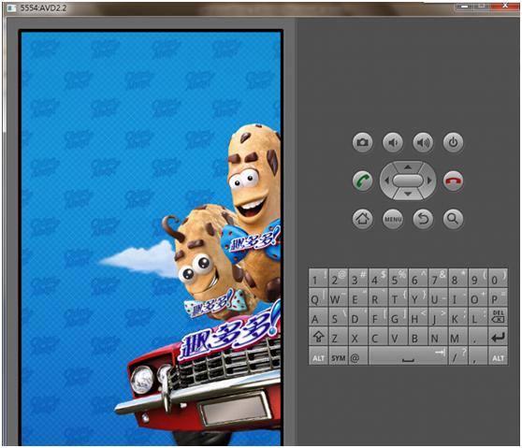The height and width of the screenshot is (448, 522).
Task: Click the D-pad center select button
Action: (x=408, y=181)
